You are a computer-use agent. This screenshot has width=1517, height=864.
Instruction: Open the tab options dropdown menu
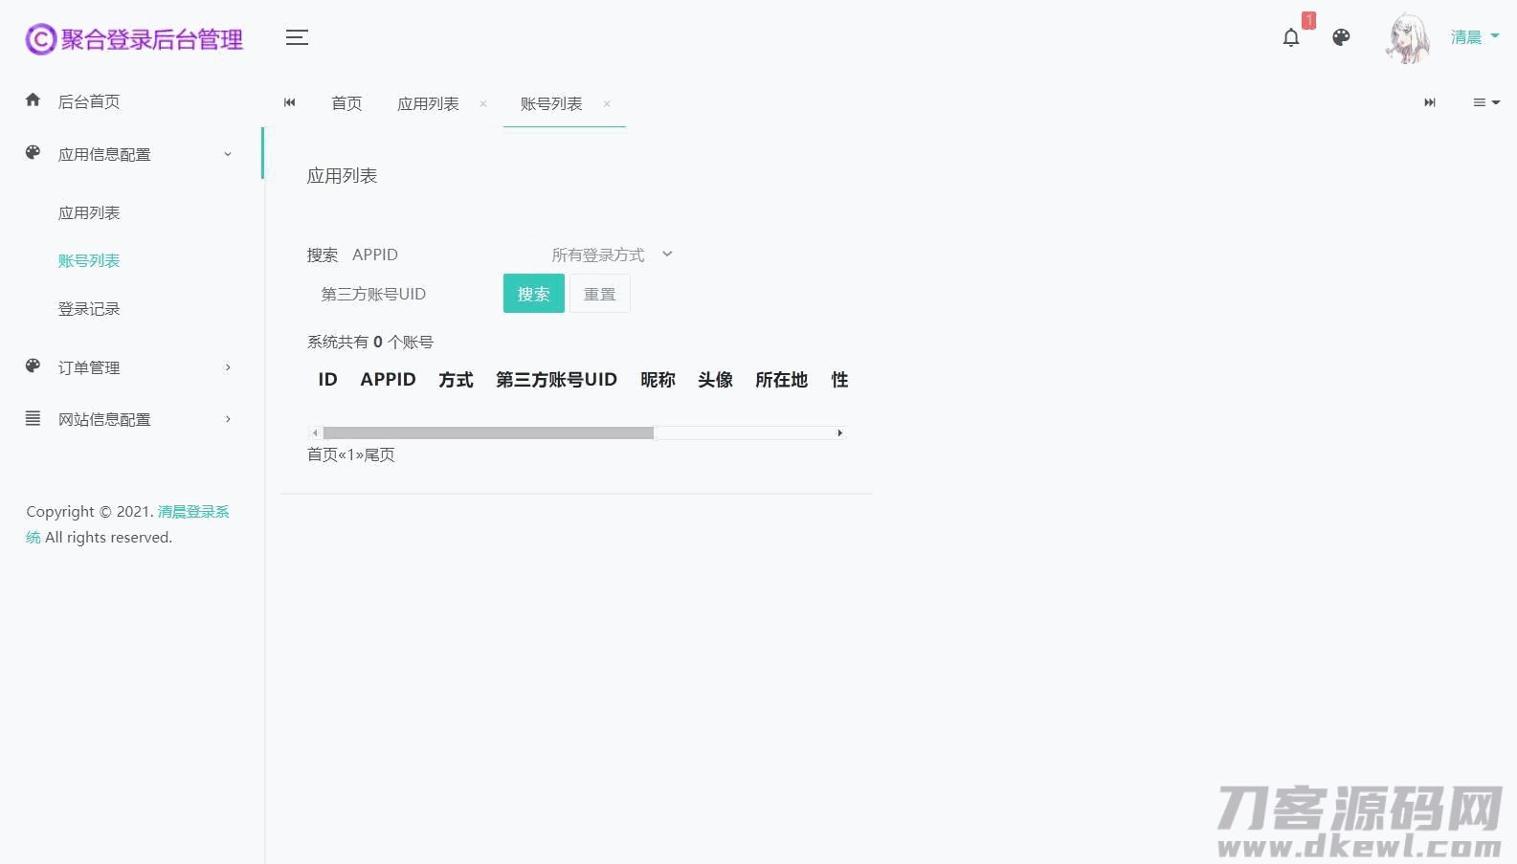coord(1485,102)
